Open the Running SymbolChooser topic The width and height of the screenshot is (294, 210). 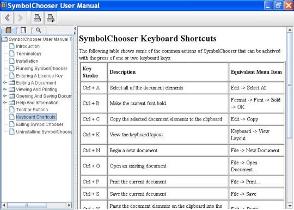41,68
